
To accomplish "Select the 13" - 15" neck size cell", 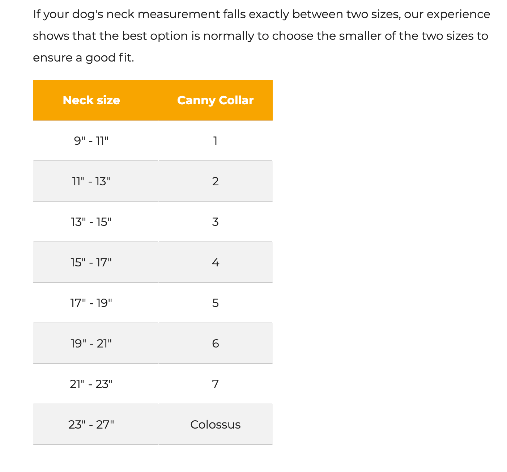I will point(91,222).
